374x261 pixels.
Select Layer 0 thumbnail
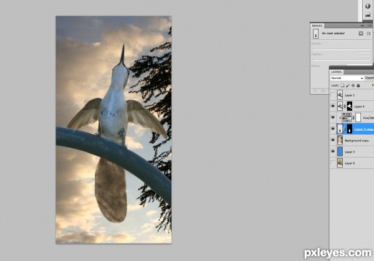(340, 163)
